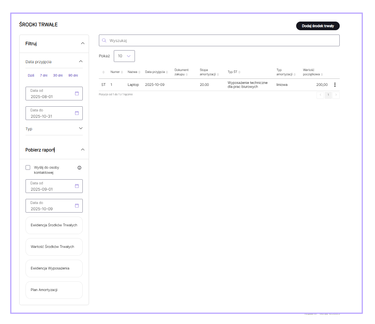
Task: Download the Wartość Środków Trwałych report
Action: pos(54,247)
